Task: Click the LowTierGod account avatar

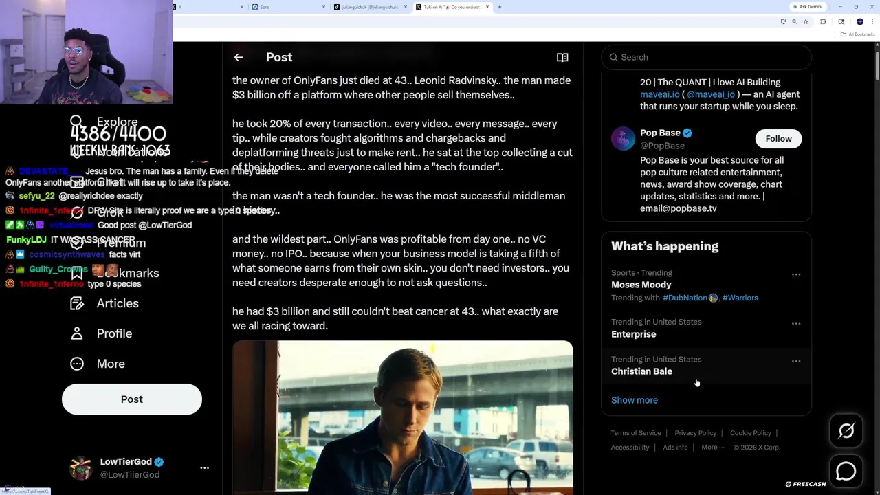Action: 81,468
